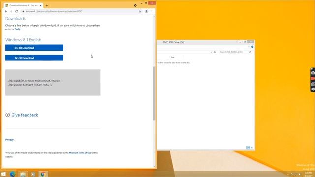
Task: Click the Size column header in Explorer
Action: [x=172, y=57]
